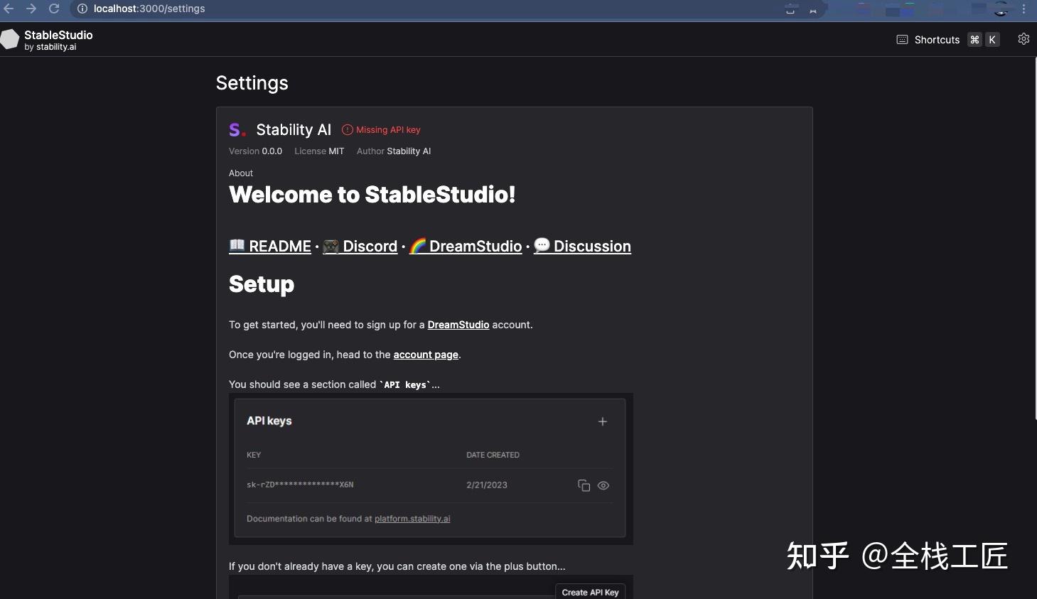
Task: Click the keyboard icon next to Shortcuts
Action: coord(902,40)
